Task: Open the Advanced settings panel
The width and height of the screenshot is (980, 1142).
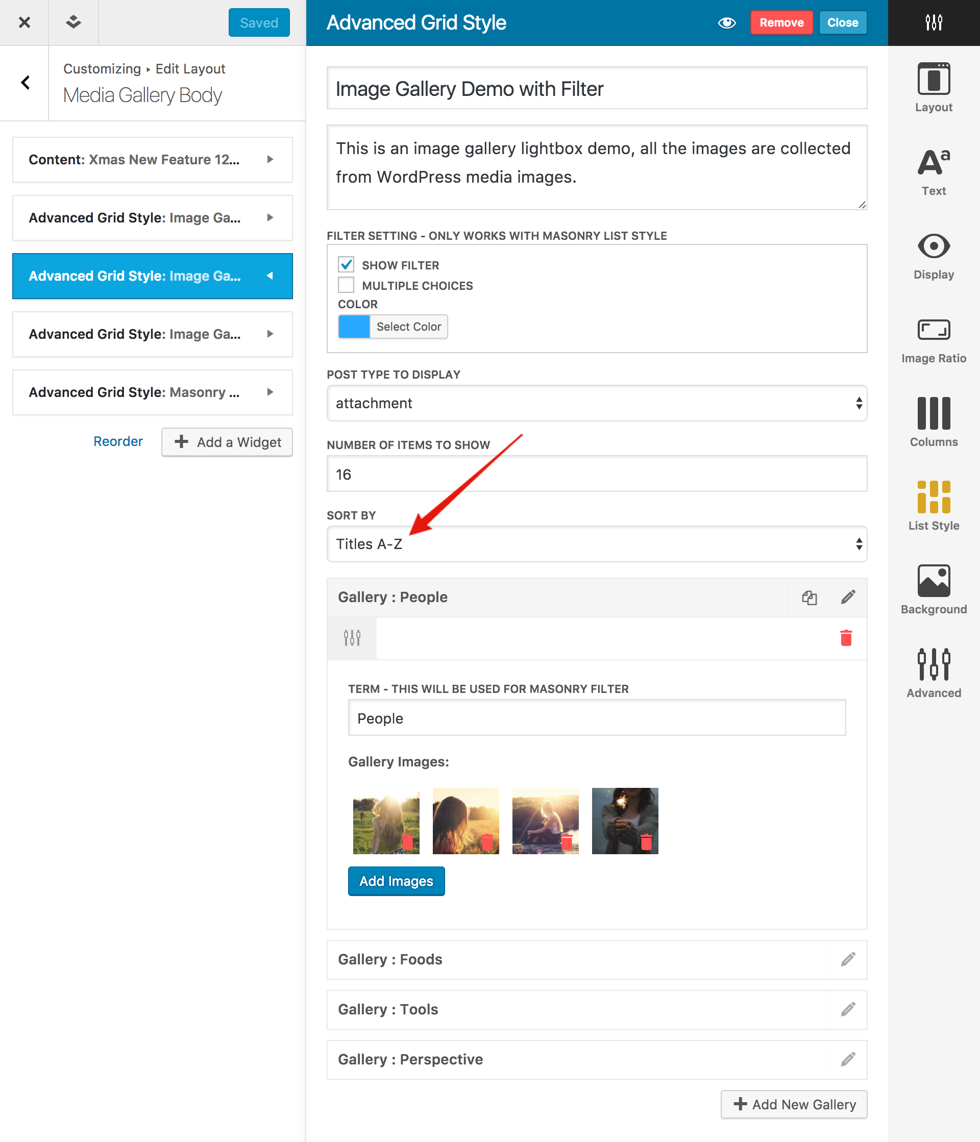Action: [934, 674]
